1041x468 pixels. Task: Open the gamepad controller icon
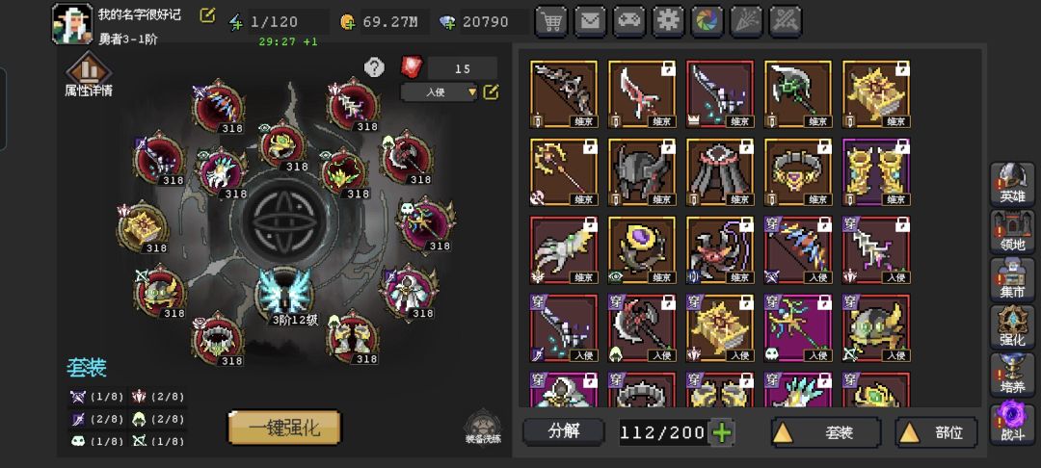(x=629, y=21)
